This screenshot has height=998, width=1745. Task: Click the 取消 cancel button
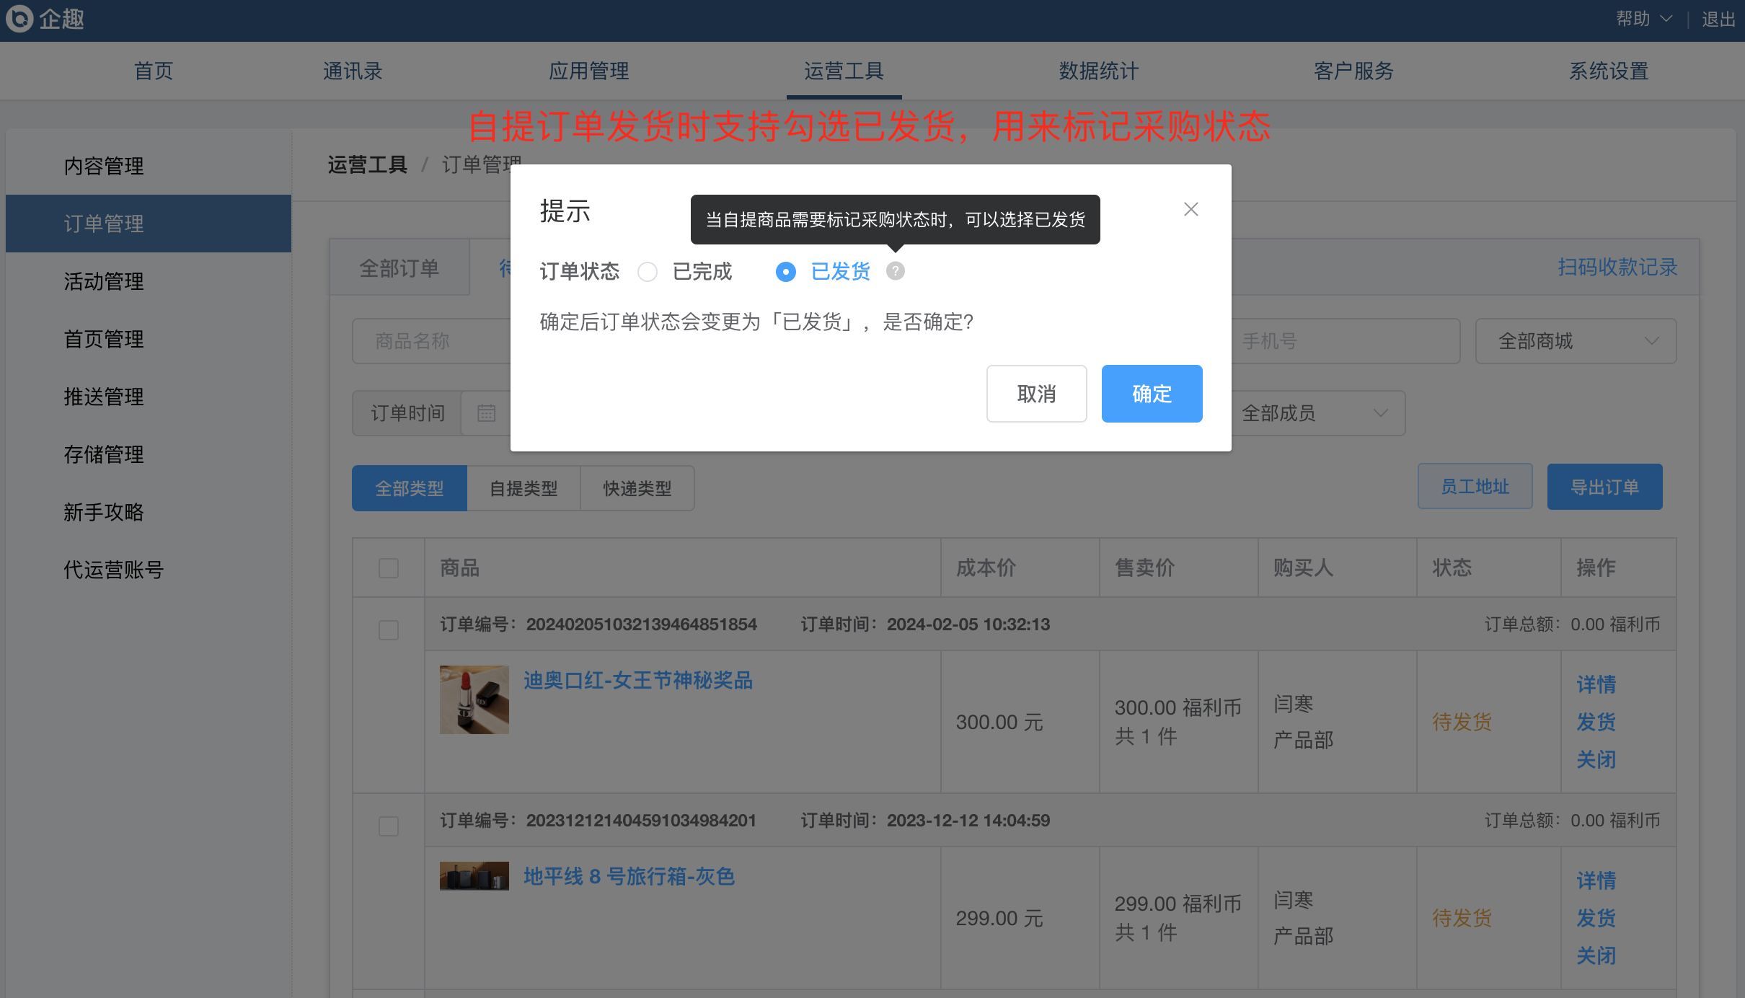pyautogui.click(x=1036, y=394)
